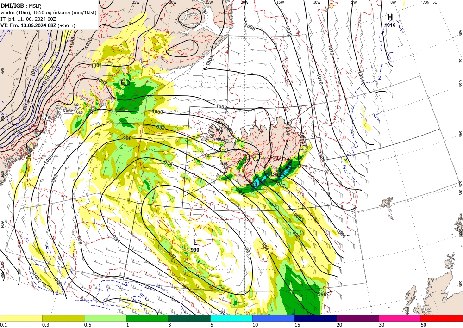Click the 1012 isobar label

point(331,50)
